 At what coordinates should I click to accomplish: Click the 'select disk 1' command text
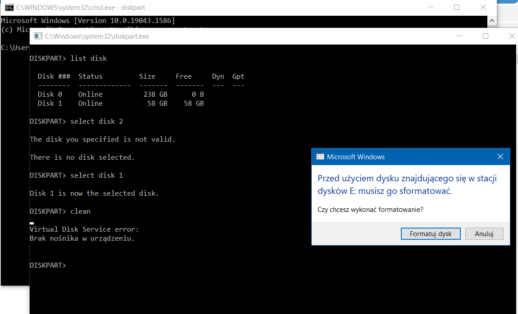click(x=96, y=175)
